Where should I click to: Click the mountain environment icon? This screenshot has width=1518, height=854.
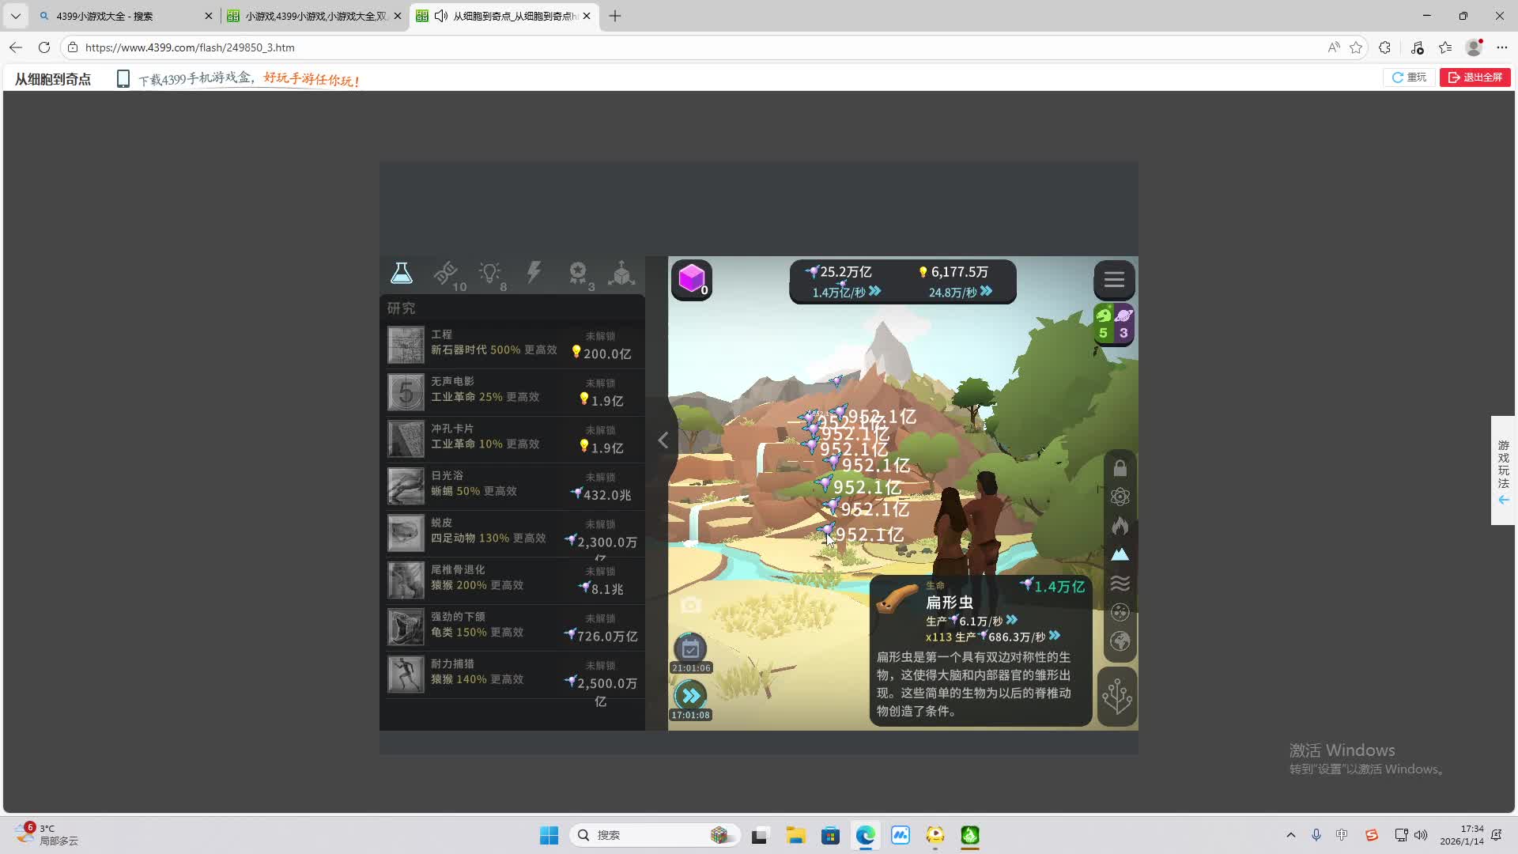pyautogui.click(x=1120, y=554)
